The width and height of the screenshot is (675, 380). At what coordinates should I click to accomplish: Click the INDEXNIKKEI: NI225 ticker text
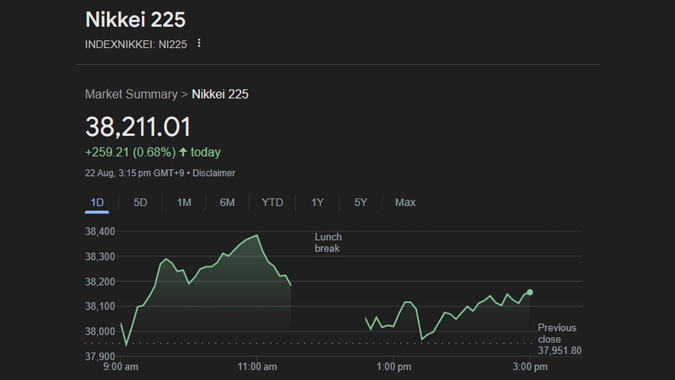(x=136, y=44)
